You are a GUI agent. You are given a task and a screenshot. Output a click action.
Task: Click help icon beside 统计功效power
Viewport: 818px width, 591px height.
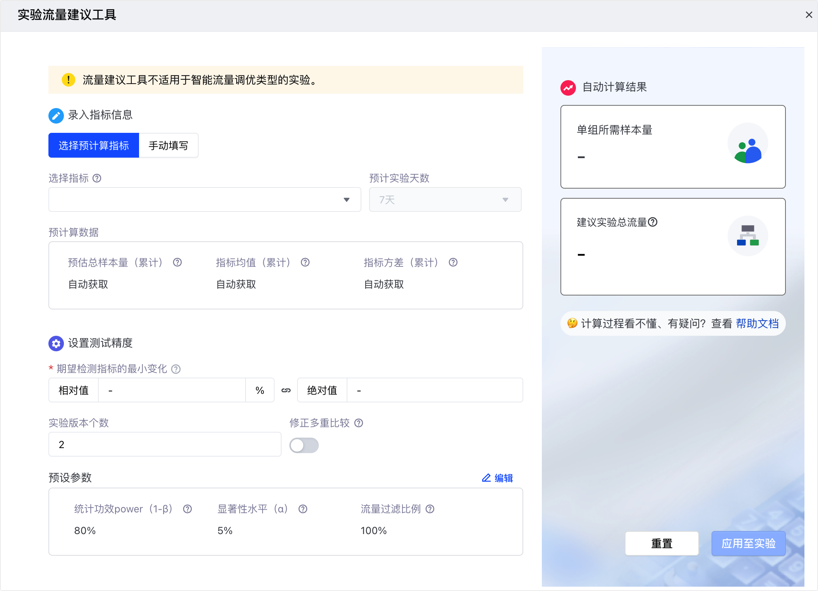pyautogui.click(x=187, y=509)
